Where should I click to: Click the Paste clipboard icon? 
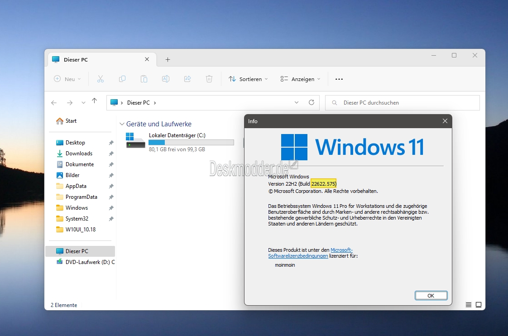click(x=144, y=79)
